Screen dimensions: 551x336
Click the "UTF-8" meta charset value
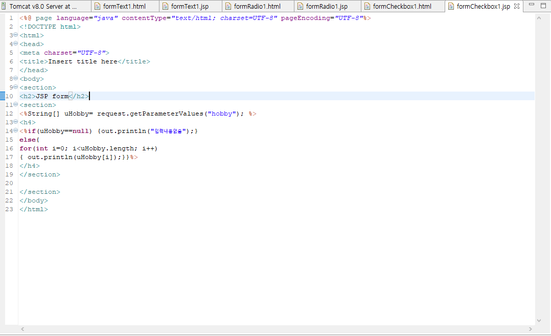point(91,53)
